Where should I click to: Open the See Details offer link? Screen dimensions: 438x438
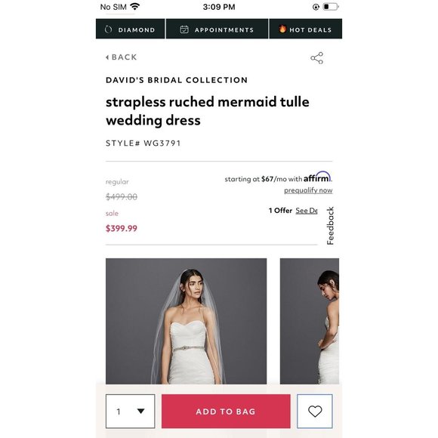click(x=307, y=211)
